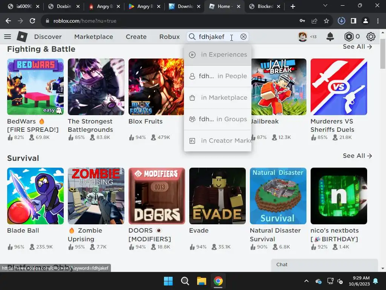Search fdhjakef in Marketplace

(x=218, y=98)
